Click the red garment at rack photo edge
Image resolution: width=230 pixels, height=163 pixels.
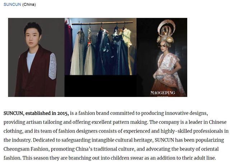[68, 46]
